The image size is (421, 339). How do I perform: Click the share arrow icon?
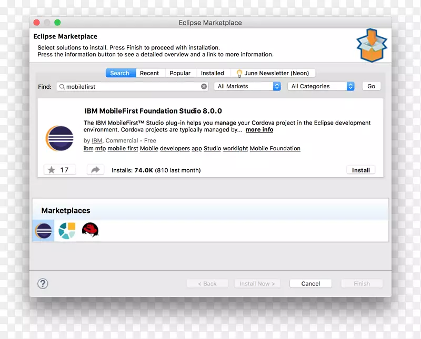(x=95, y=170)
